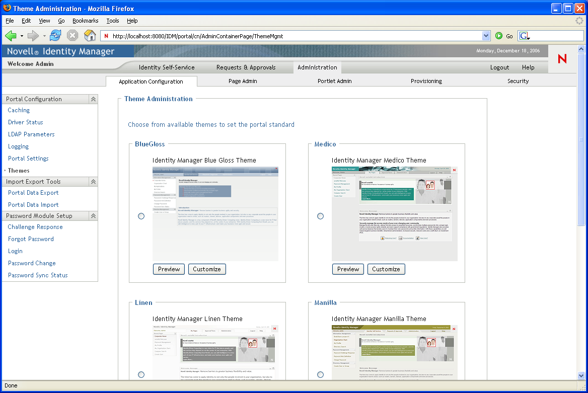Click the portal Help link
Image resolution: width=588 pixels, height=393 pixels.
click(528, 67)
